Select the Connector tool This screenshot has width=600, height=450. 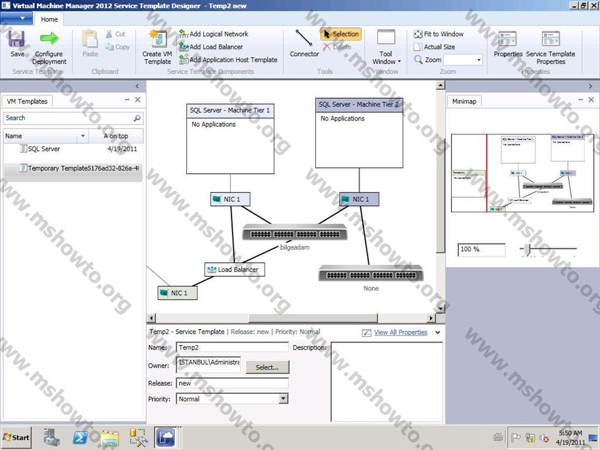coord(304,43)
